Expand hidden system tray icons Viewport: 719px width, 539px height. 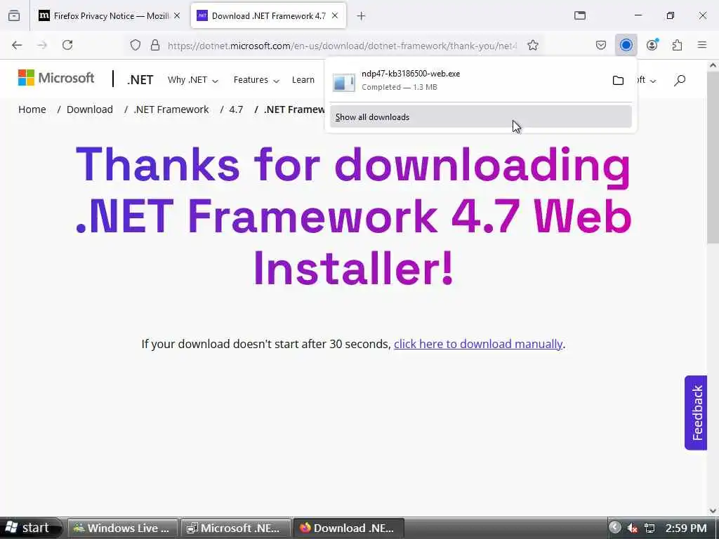(x=615, y=528)
